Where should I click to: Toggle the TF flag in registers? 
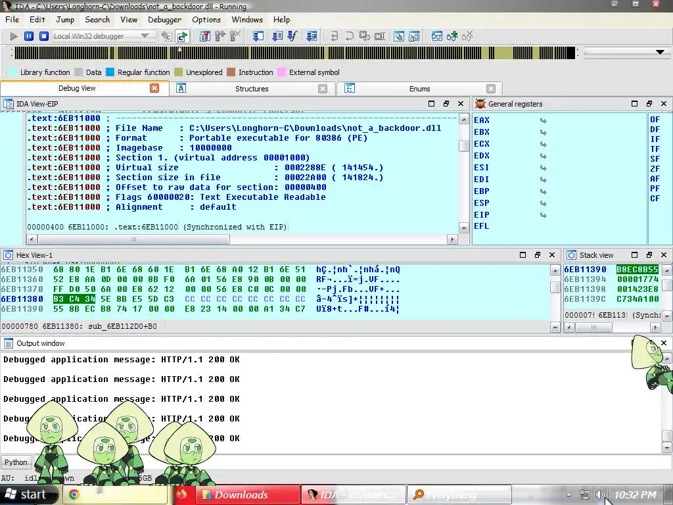[655, 149]
